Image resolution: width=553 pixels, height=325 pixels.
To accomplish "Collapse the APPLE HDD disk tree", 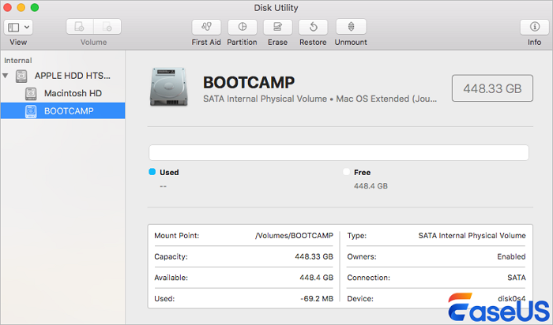I will [x=8, y=76].
